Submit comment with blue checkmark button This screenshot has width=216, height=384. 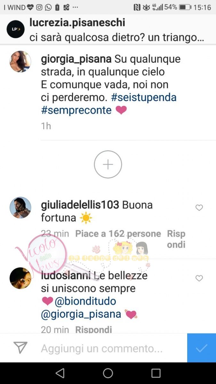tap(202, 348)
